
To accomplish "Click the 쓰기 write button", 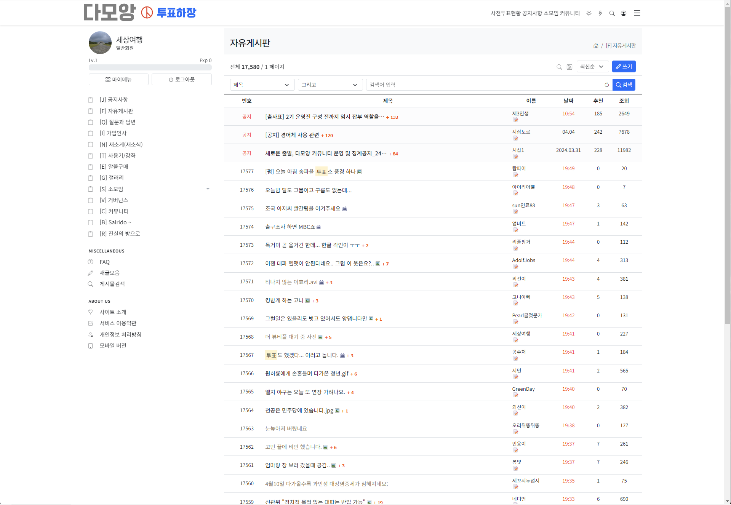I will tap(624, 67).
